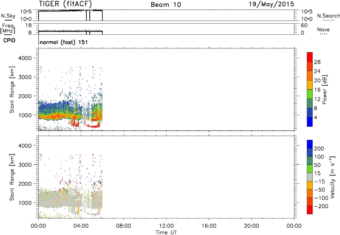Click the 3000 tick label in the velocity panel

coord(25,165)
